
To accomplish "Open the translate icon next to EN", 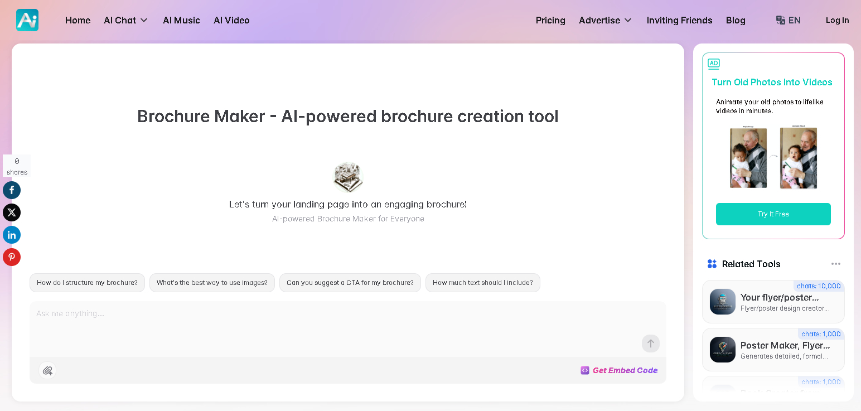I will [780, 20].
